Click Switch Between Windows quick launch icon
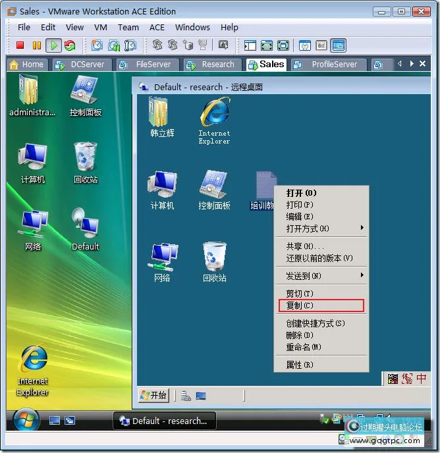This screenshot has height=453, width=440. coord(70,420)
